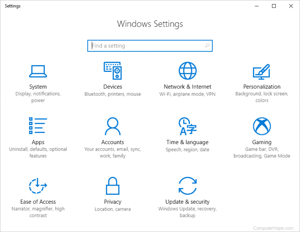Open the Accounts person icon

(x=113, y=126)
